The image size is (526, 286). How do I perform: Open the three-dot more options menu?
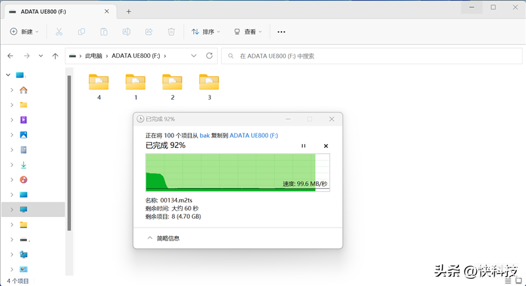[x=281, y=32]
